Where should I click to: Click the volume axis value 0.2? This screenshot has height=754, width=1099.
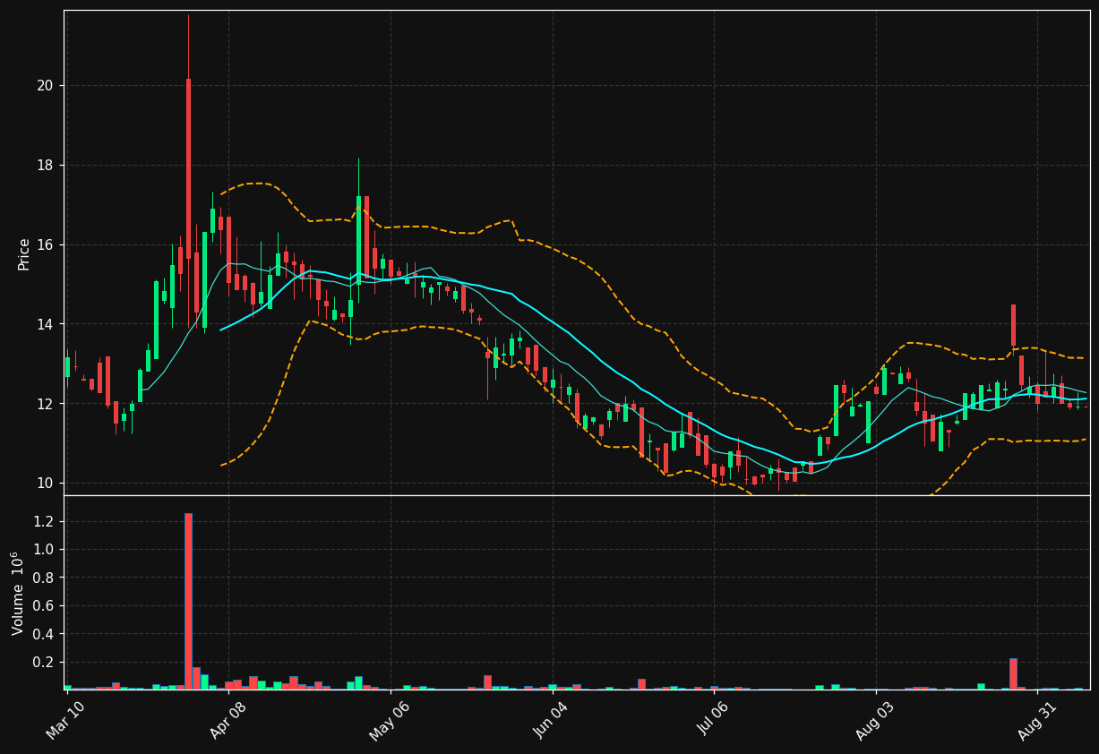point(44,663)
